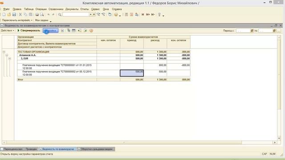
Task: Open the Calculator icon
Action: pyautogui.click(x=126, y=15)
